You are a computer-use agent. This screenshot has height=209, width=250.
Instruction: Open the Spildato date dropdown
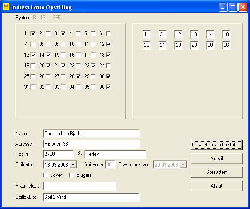pos(73,164)
